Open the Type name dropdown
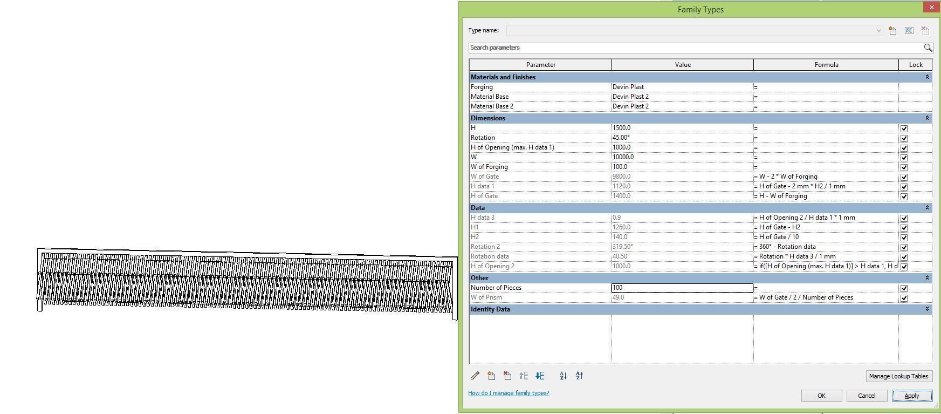The width and height of the screenshot is (941, 414). (x=878, y=31)
